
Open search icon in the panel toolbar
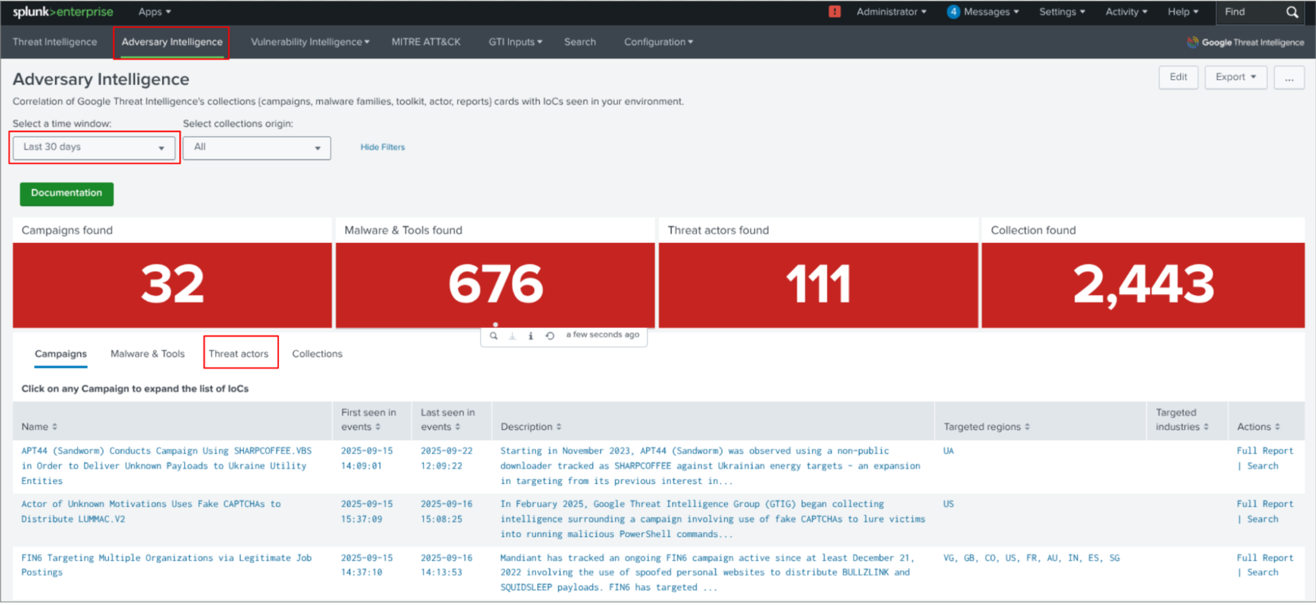[x=494, y=336]
